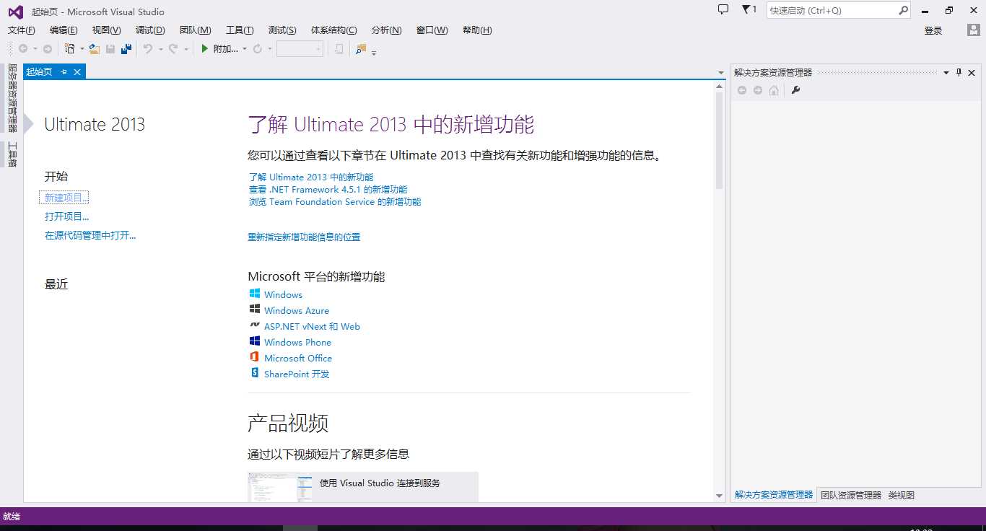This screenshot has width=986, height=531.
Task: Toggle auto-hide pin on Solution Explorer panel
Action: pos(959,72)
